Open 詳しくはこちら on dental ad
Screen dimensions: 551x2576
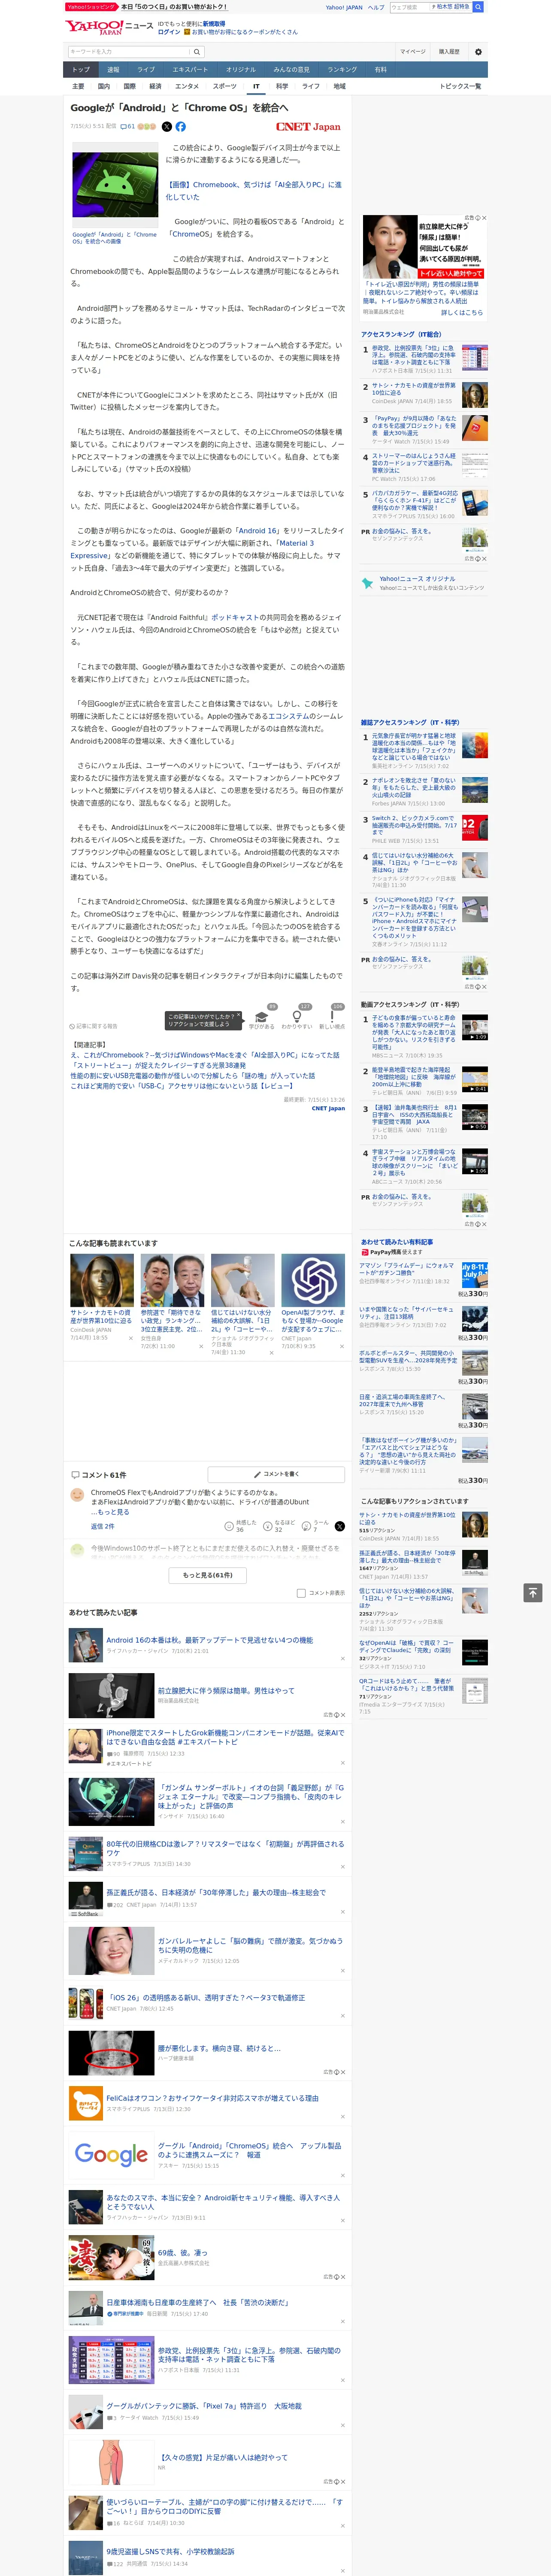[x=462, y=313]
